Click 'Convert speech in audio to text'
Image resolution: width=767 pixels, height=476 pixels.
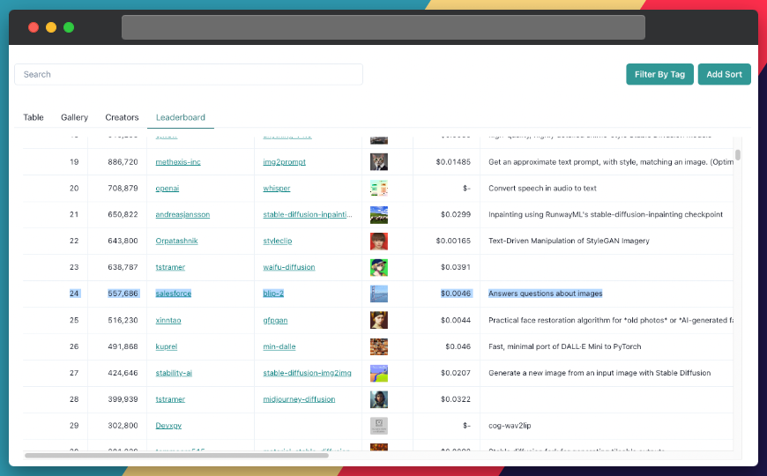[x=542, y=189]
